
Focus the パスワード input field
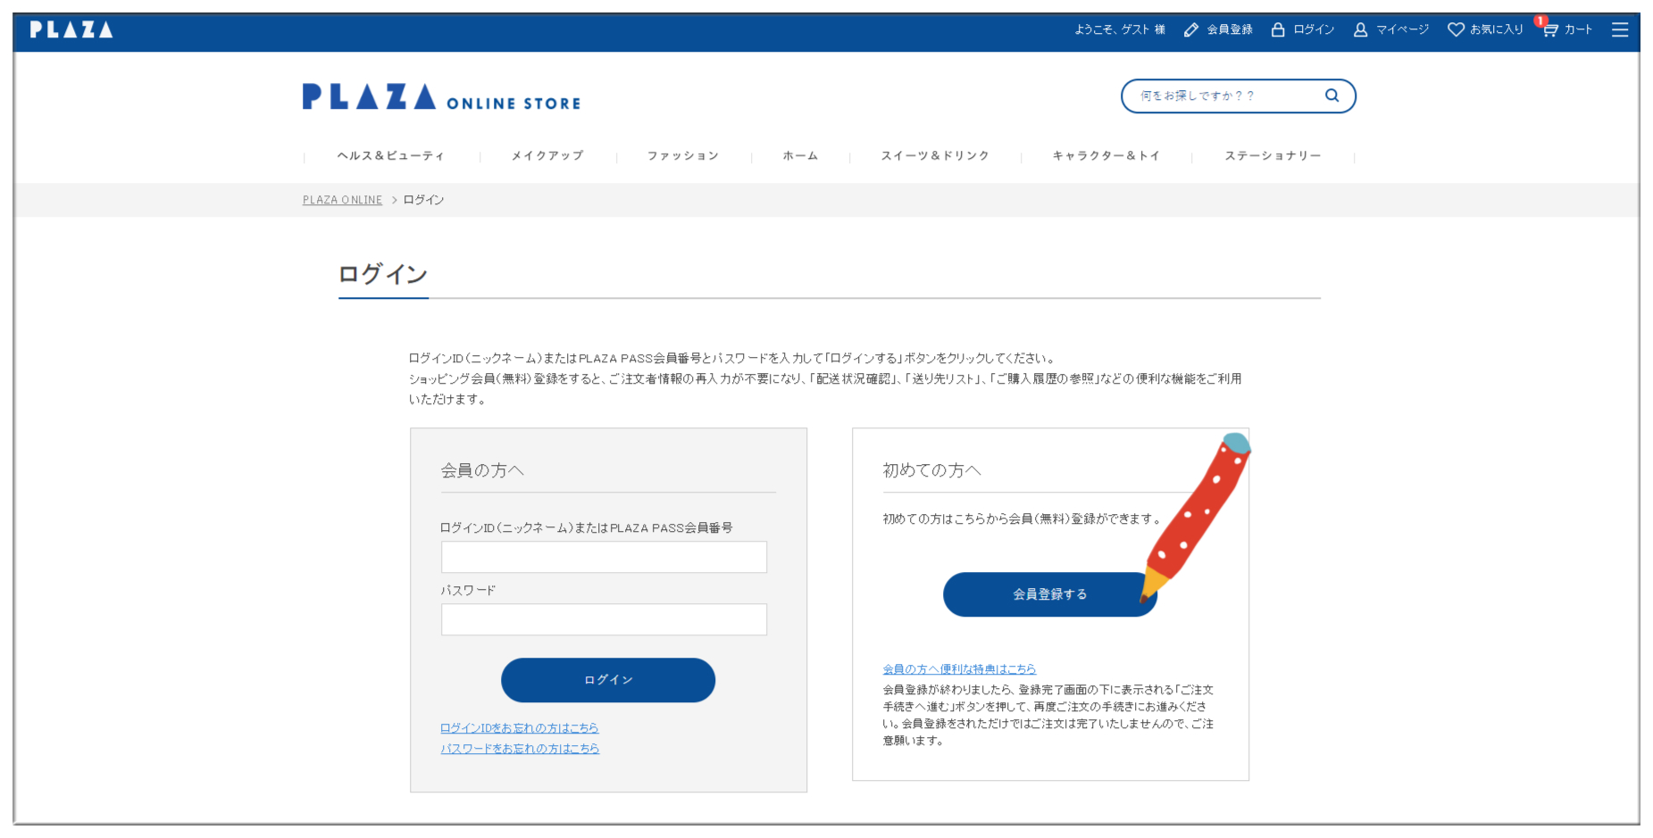pyautogui.click(x=604, y=619)
